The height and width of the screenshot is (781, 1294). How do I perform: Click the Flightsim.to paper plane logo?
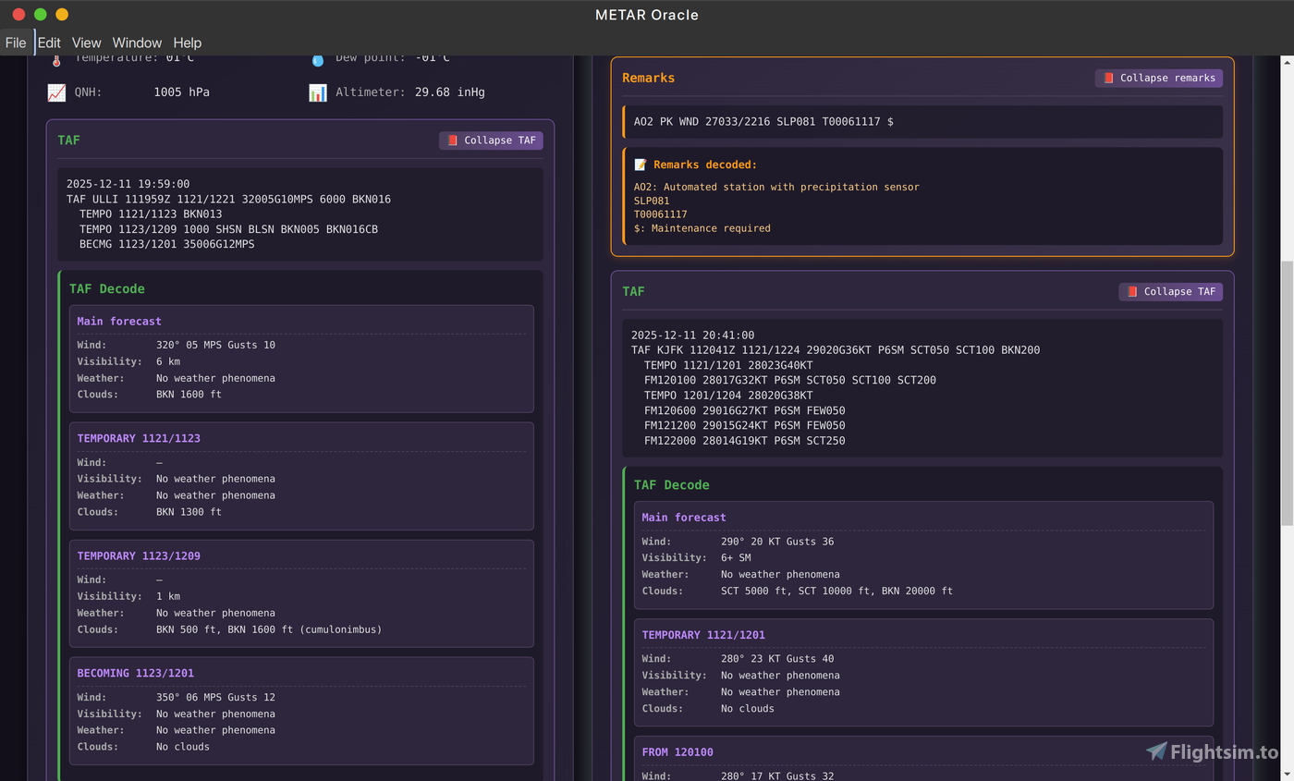[1156, 751]
